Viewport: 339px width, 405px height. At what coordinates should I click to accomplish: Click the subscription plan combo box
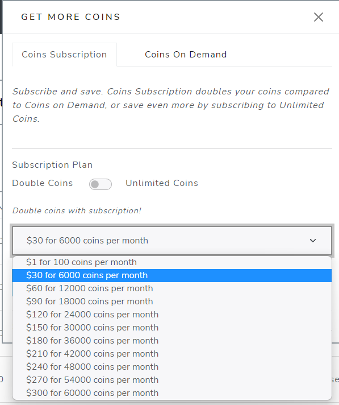tap(172, 241)
